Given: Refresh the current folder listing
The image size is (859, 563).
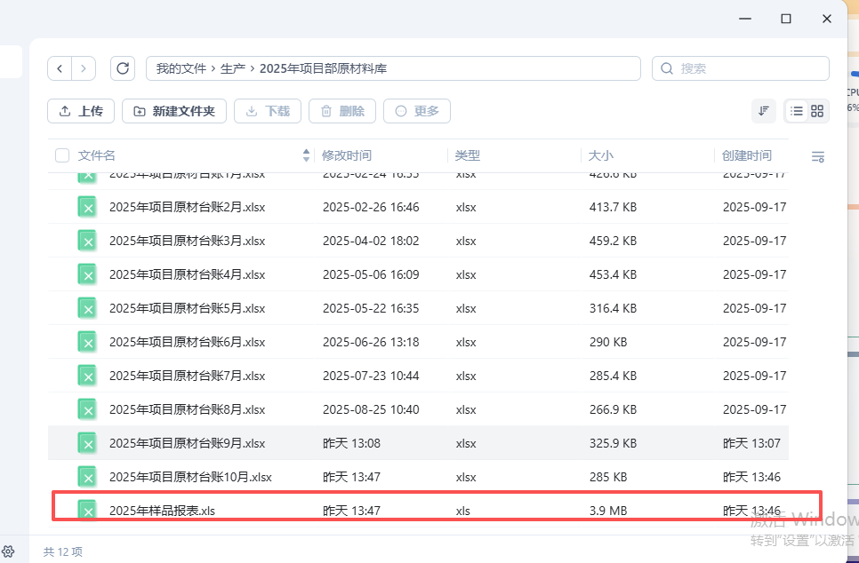Looking at the screenshot, I should pyautogui.click(x=123, y=68).
